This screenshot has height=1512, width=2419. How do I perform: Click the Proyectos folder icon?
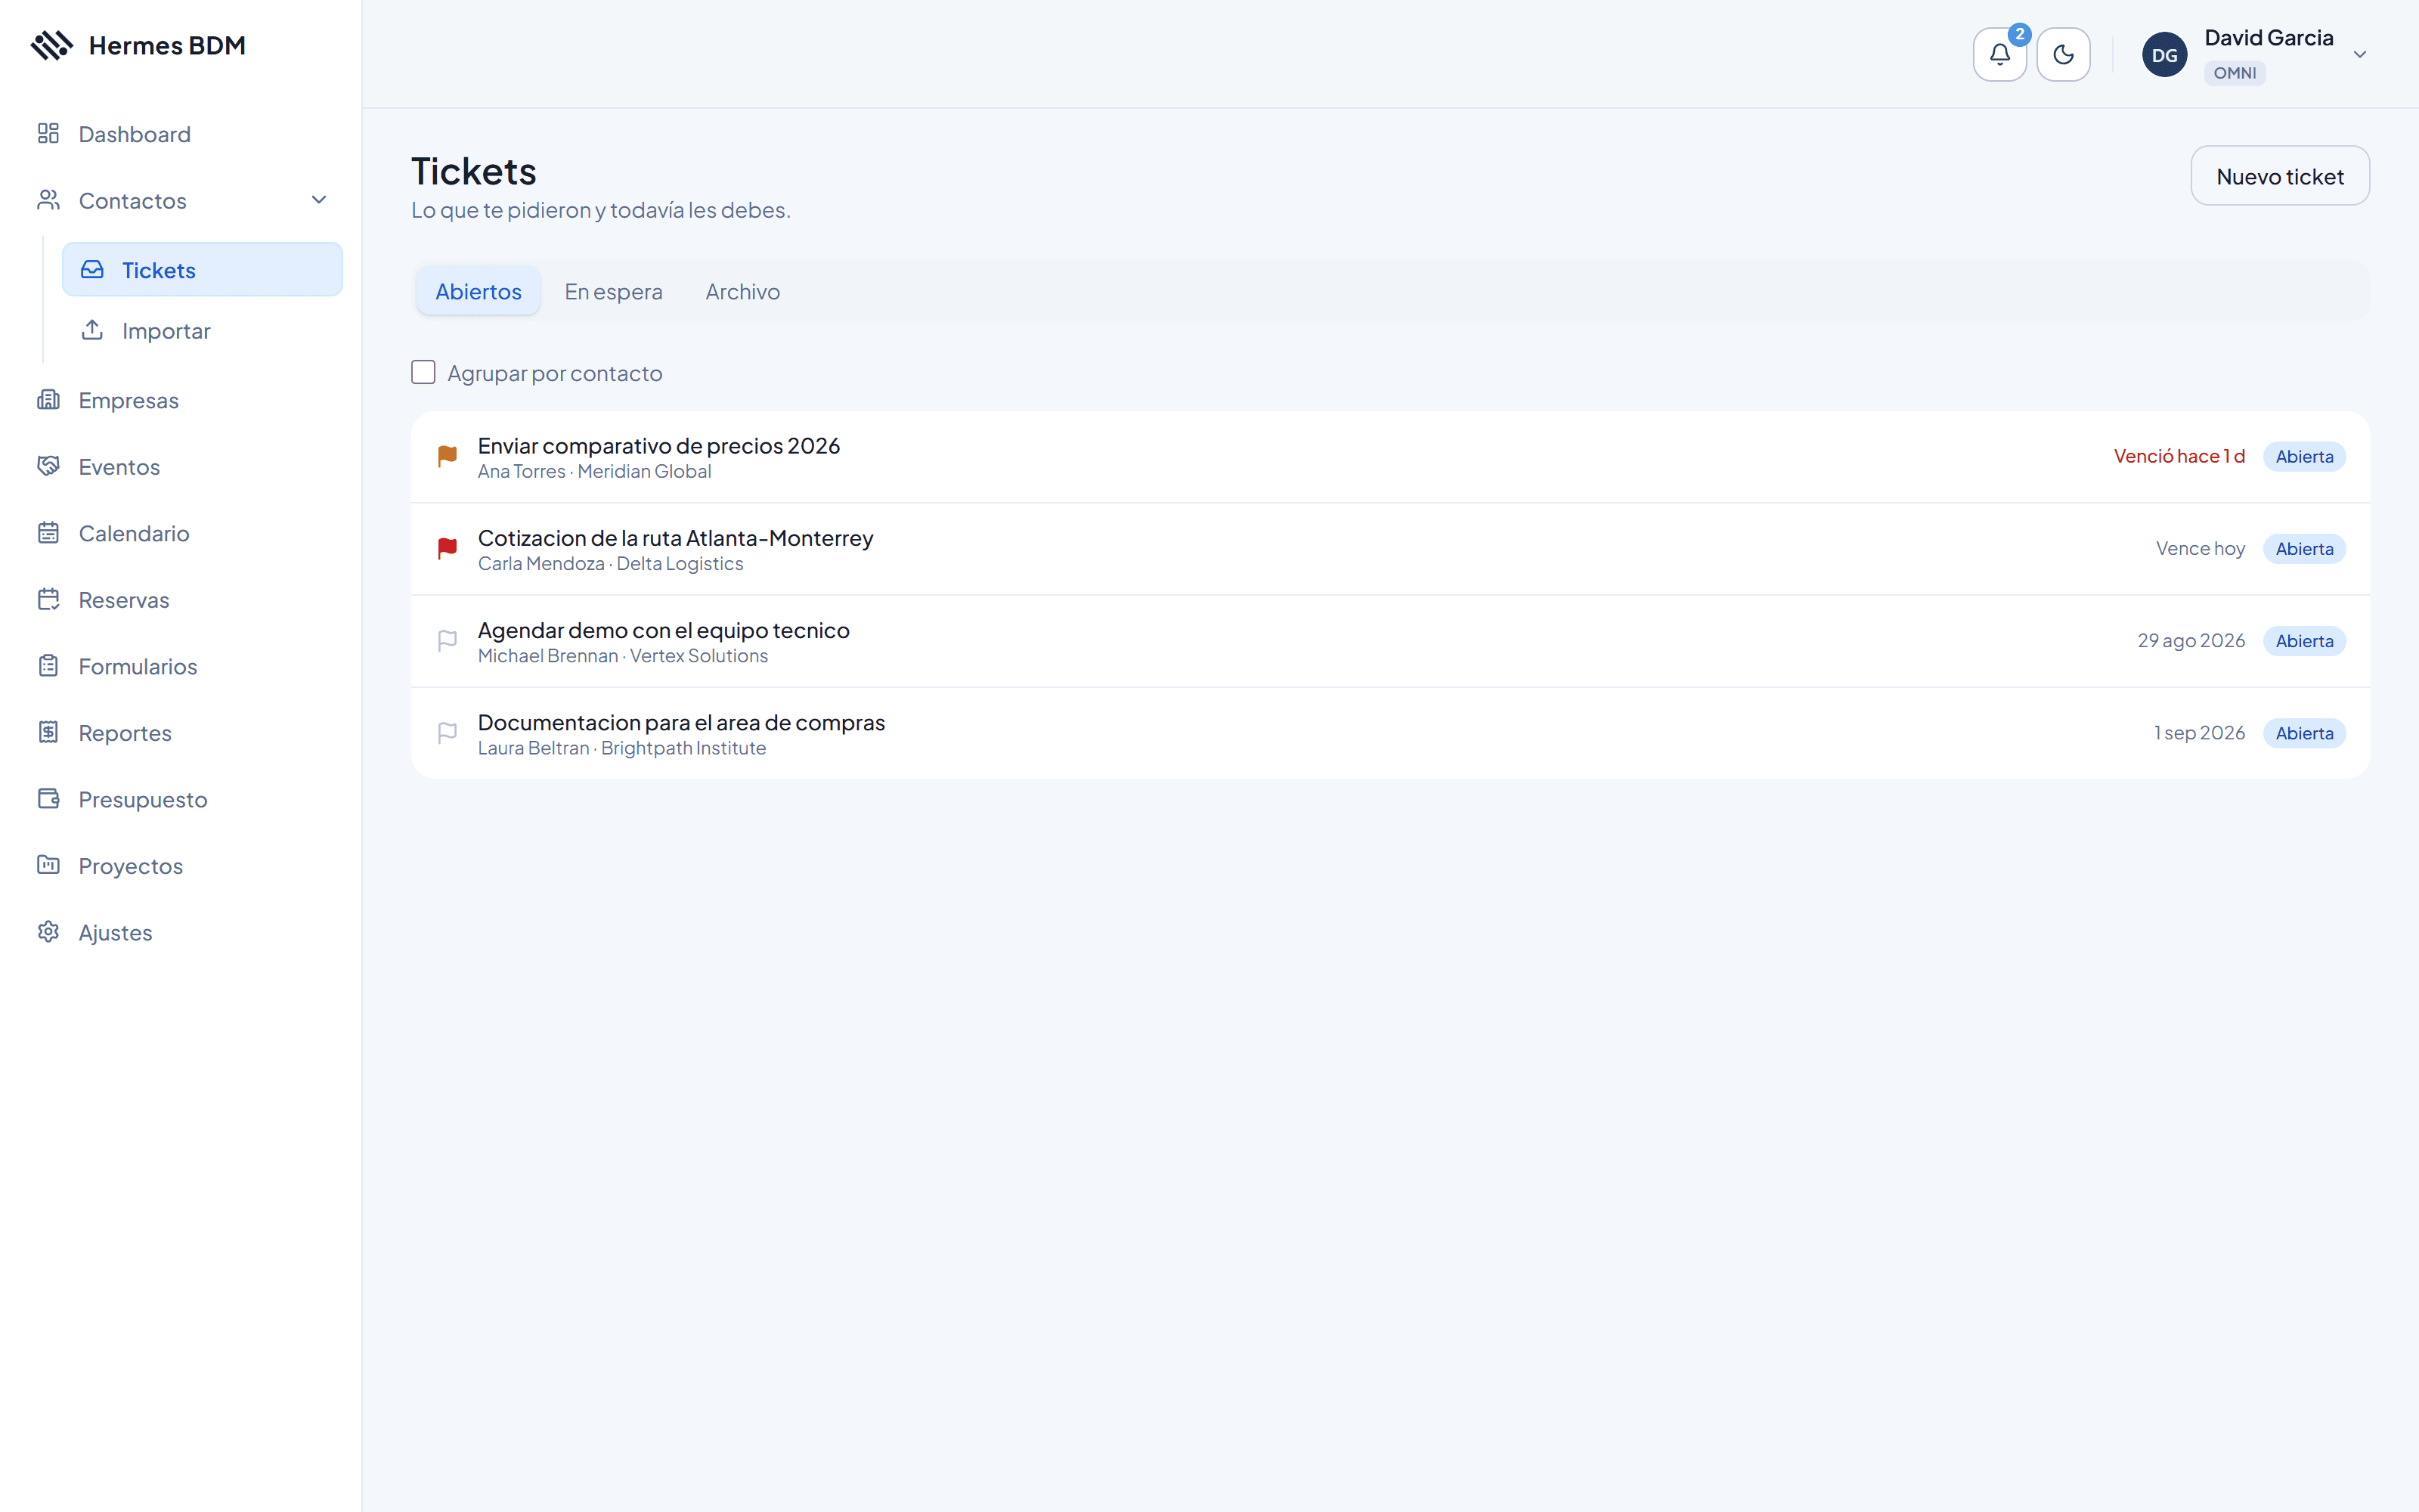pos(48,865)
